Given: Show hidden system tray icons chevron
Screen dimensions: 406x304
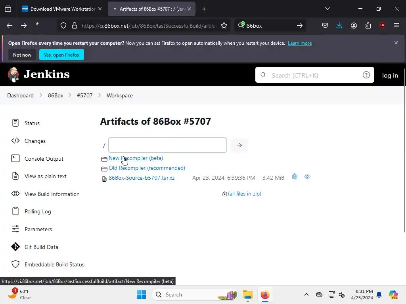Looking at the screenshot, I should coord(306,294).
